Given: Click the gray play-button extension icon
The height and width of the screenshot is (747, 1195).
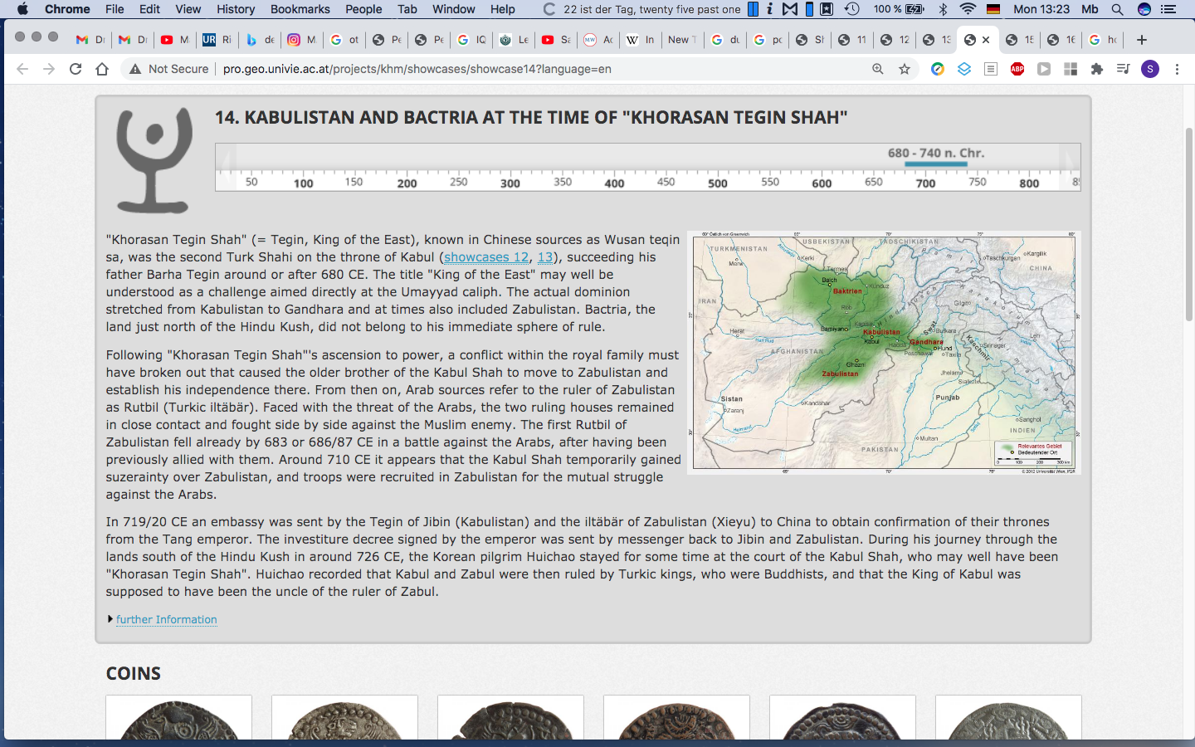Looking at the screenshot, I should click(x=1044, y=69).
